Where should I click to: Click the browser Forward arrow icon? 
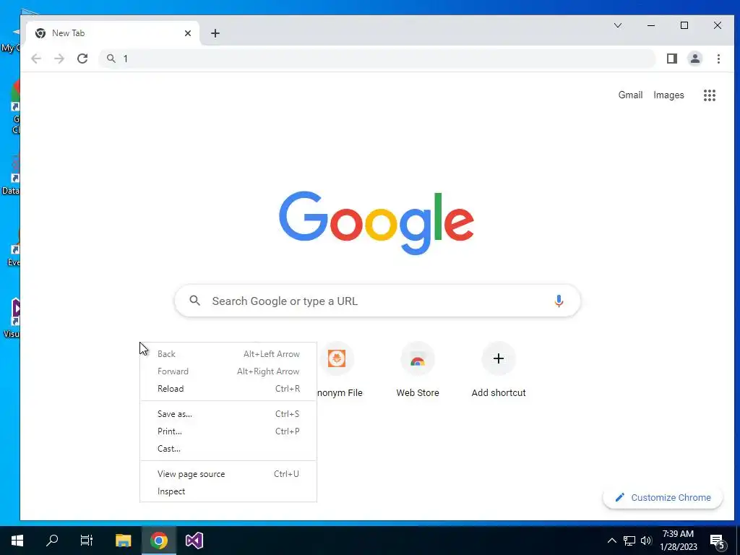[x=59, y=59]
